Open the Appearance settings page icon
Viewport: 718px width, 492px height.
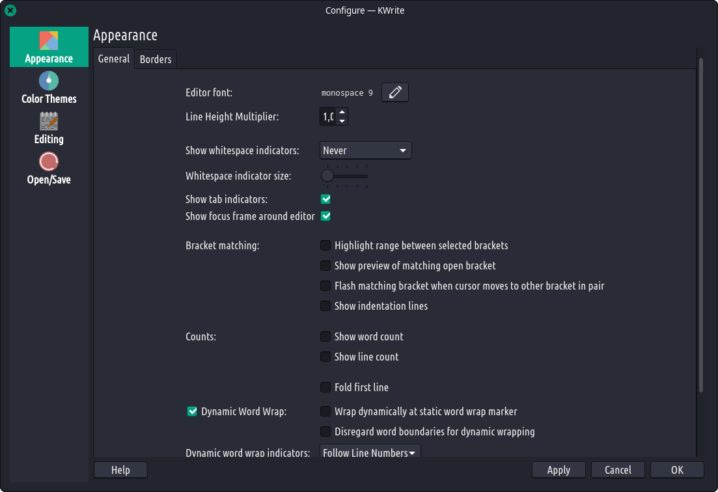49,41
